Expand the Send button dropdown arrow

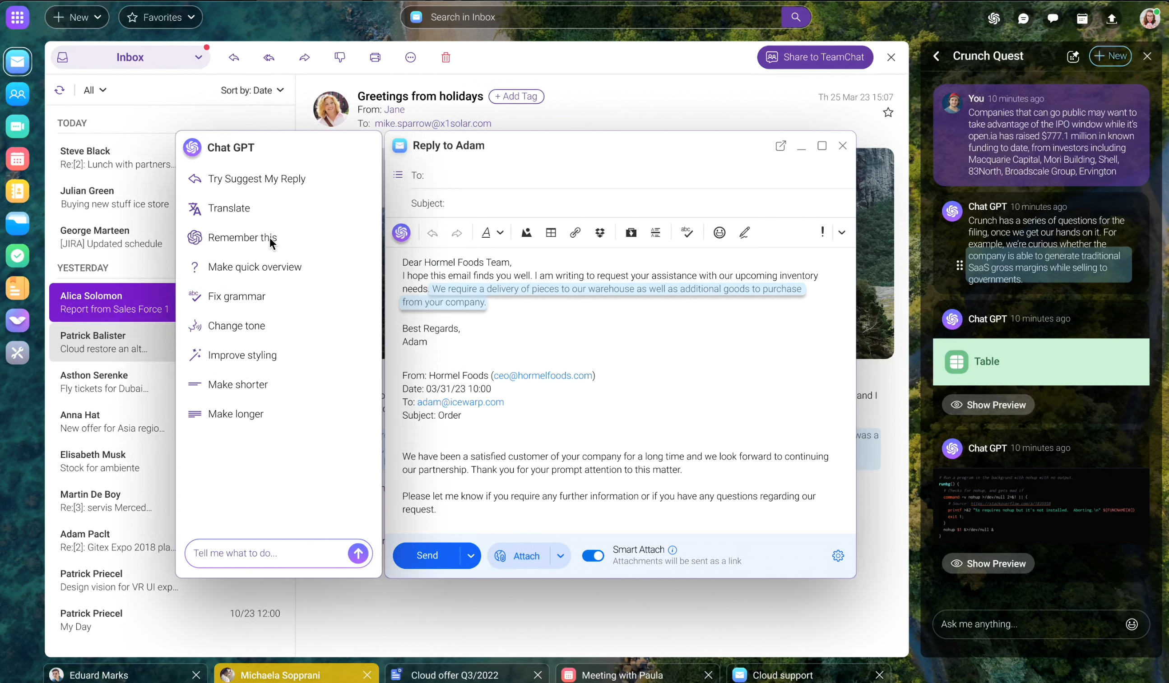click(470, 556)
